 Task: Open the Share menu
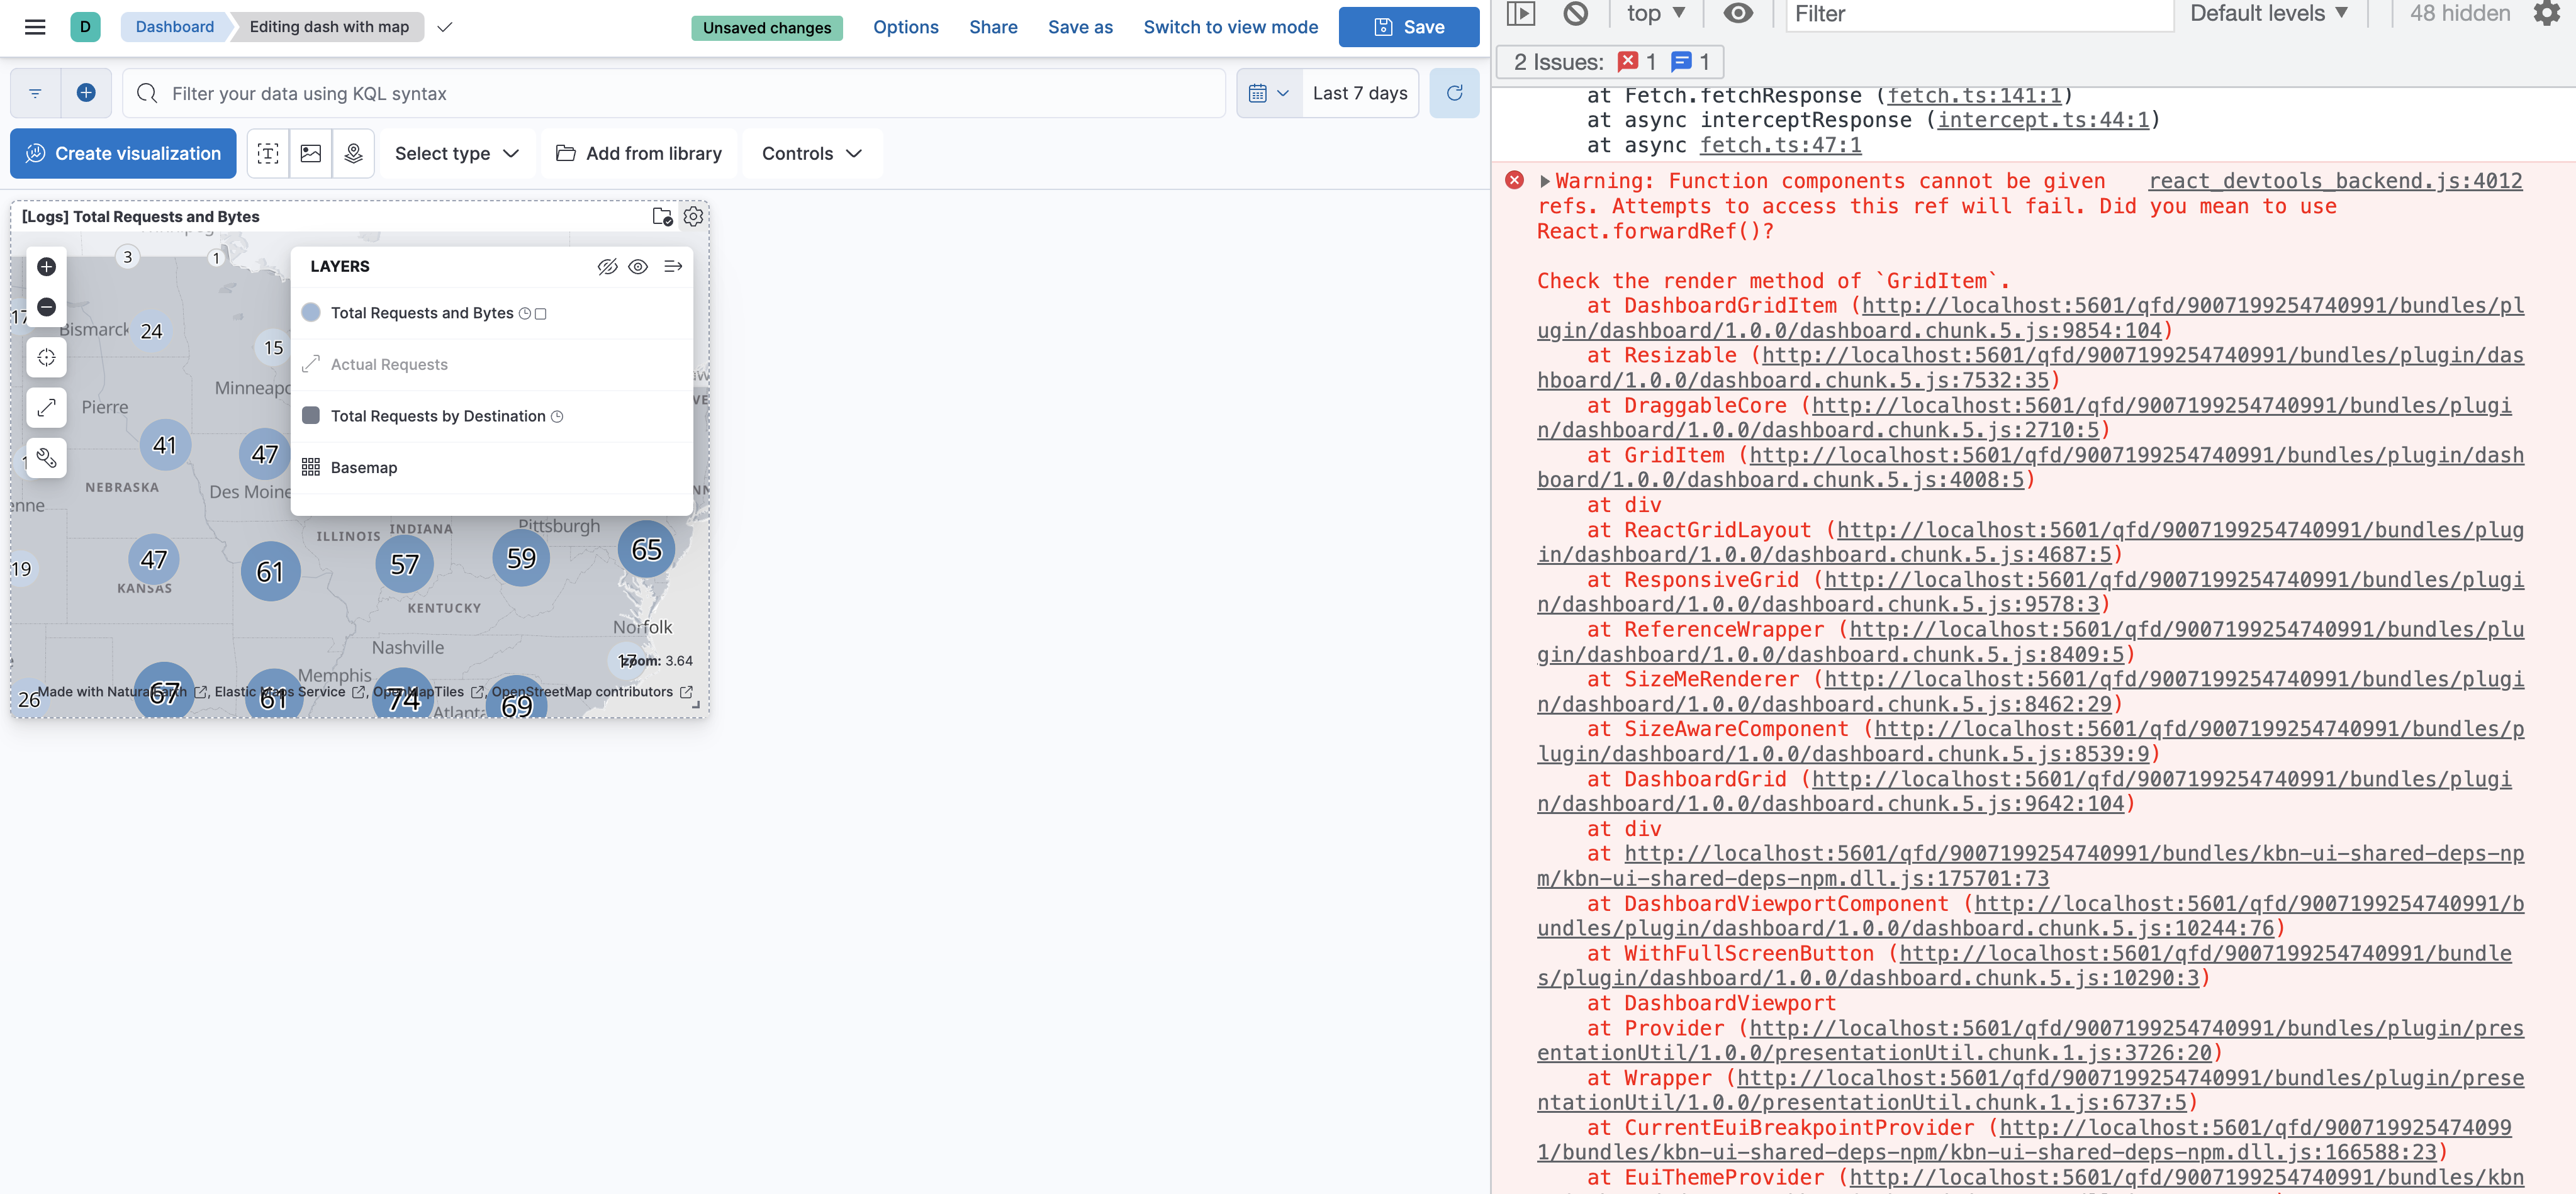tap(992, 27)
